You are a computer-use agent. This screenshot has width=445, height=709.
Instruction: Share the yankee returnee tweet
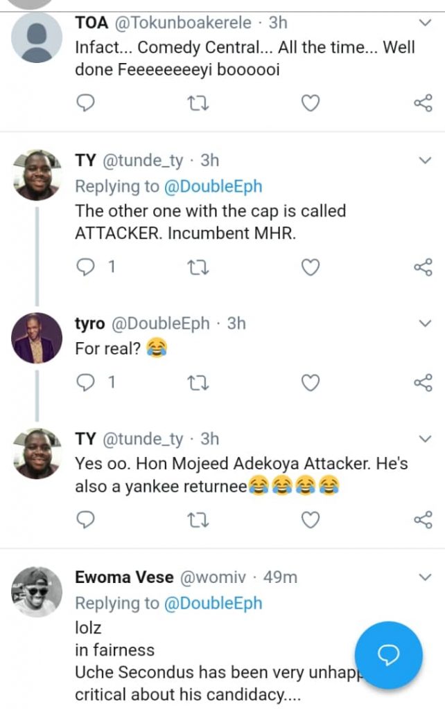click(423, 519)
